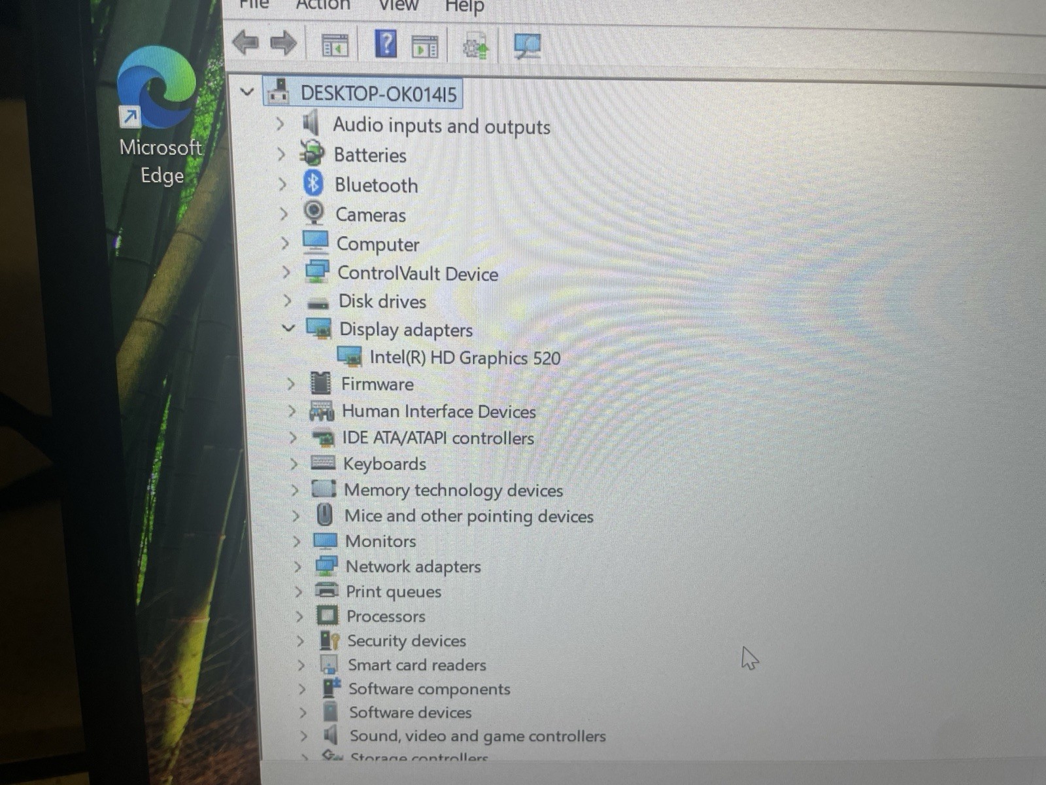Select the Software components label
The height and width of the screenshot is (785, 1046).
(430, 689)
